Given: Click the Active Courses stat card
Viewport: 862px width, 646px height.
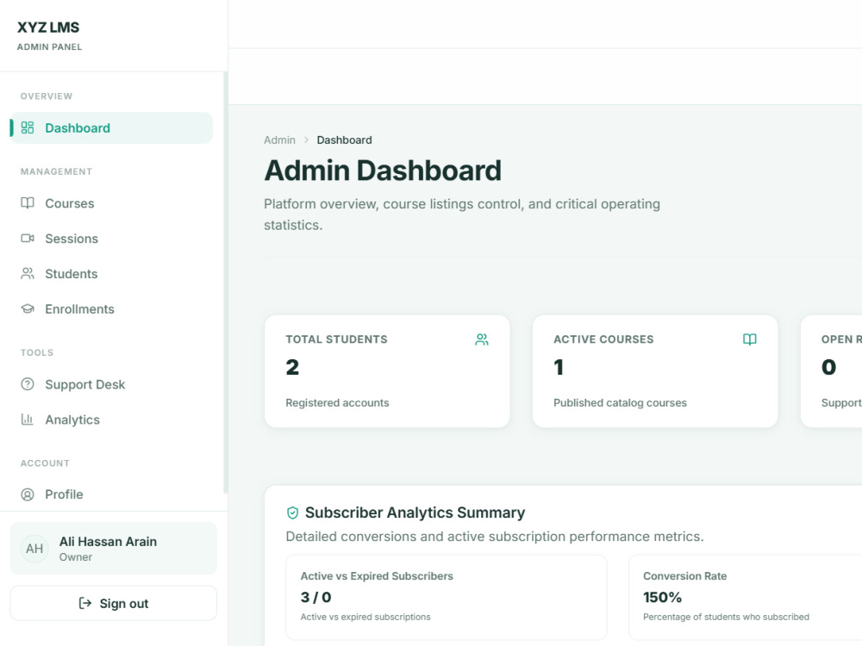Looking at the screenshot, I should click(x=655, y=371).
